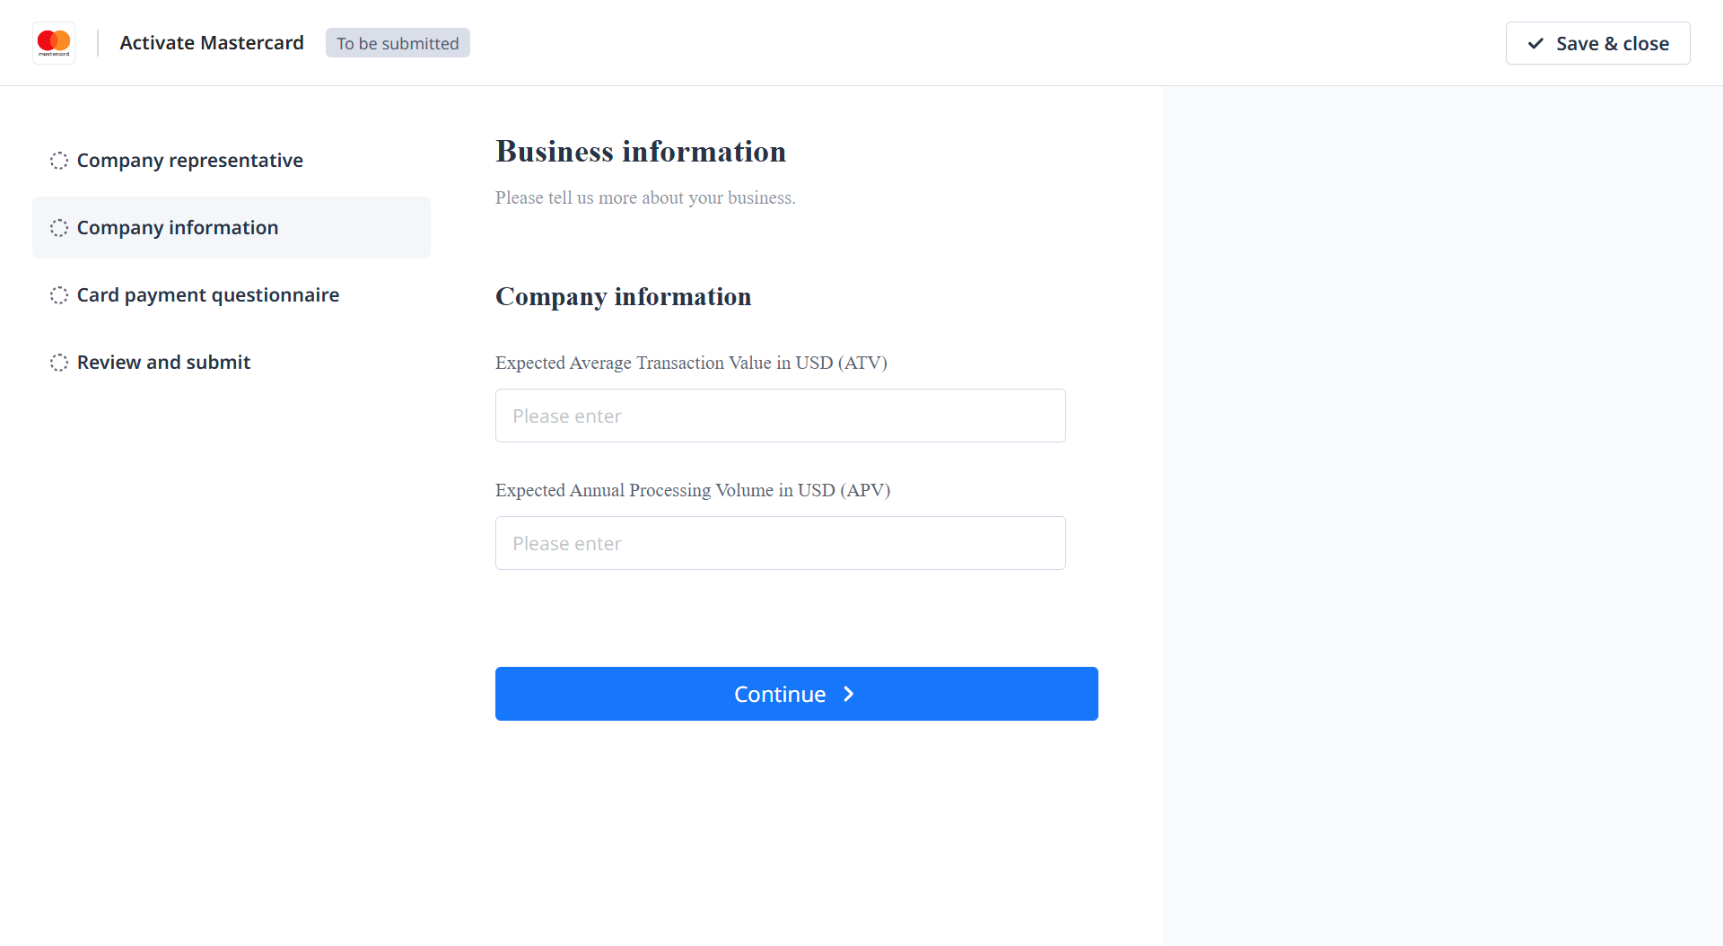Open the Company representative step
Image resolution: width=1723 pixels, height=946 pixels.
(189, 161)
